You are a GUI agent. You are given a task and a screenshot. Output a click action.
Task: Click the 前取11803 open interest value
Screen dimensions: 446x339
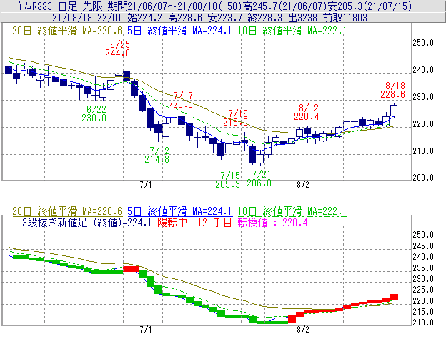pos(345,18)
